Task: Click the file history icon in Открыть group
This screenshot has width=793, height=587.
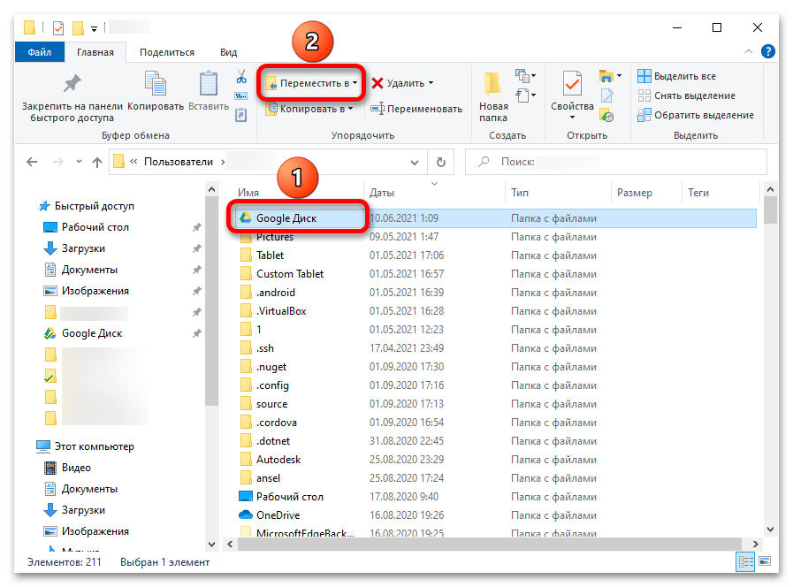Action: tap(606, 115)
